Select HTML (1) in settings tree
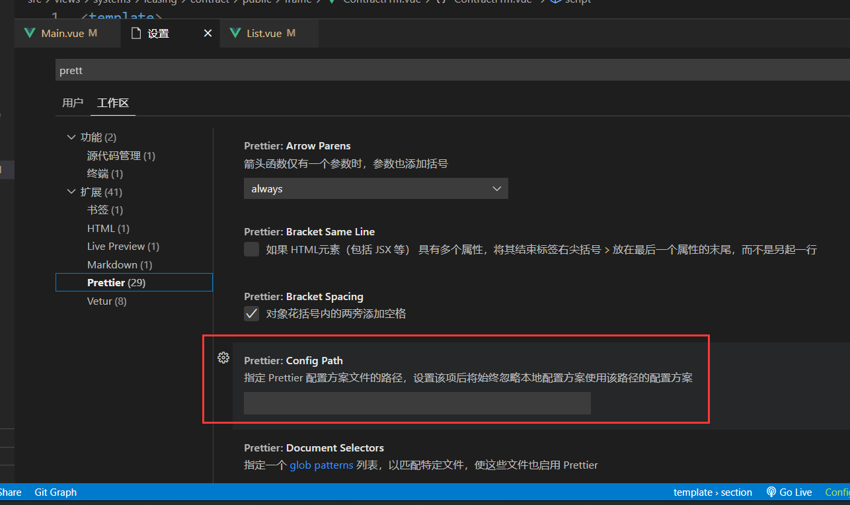Viewport: 850px width, 505px height. coord(108,229)
